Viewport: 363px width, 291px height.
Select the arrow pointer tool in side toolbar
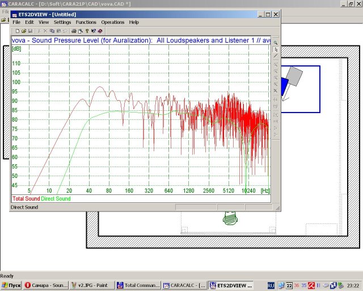click(276, 49)
